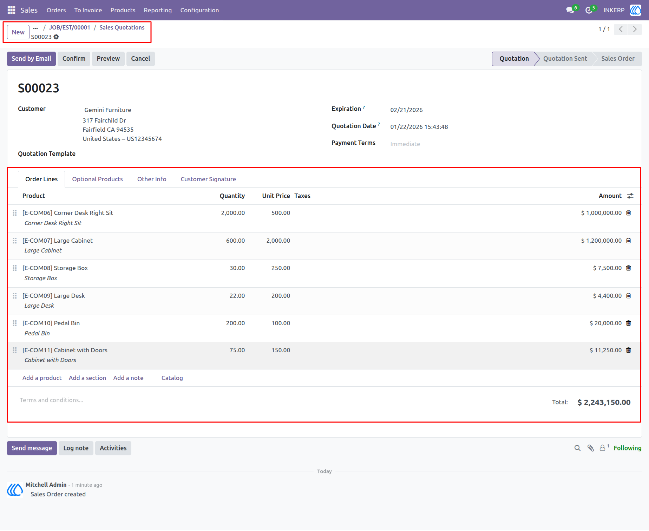
Task: Open the S00023 gear actions menu
Action: pyautogui.click(x=56, y=37)
